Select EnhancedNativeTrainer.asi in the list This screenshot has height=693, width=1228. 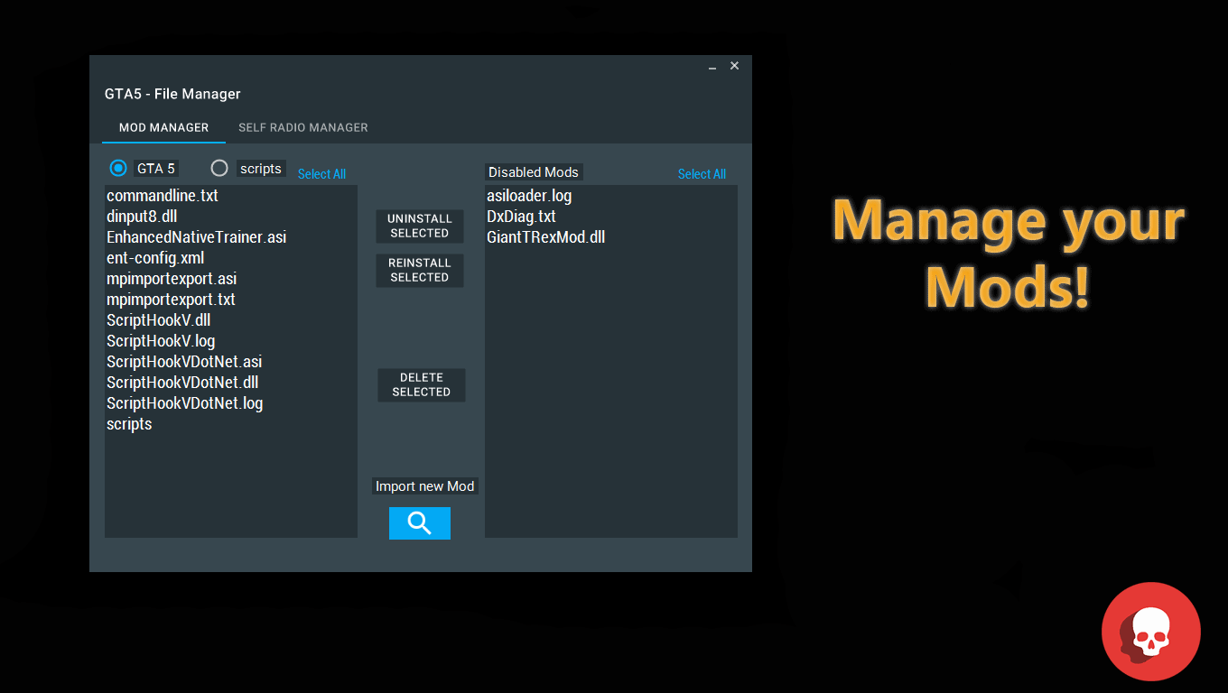[x=196, y=237]
